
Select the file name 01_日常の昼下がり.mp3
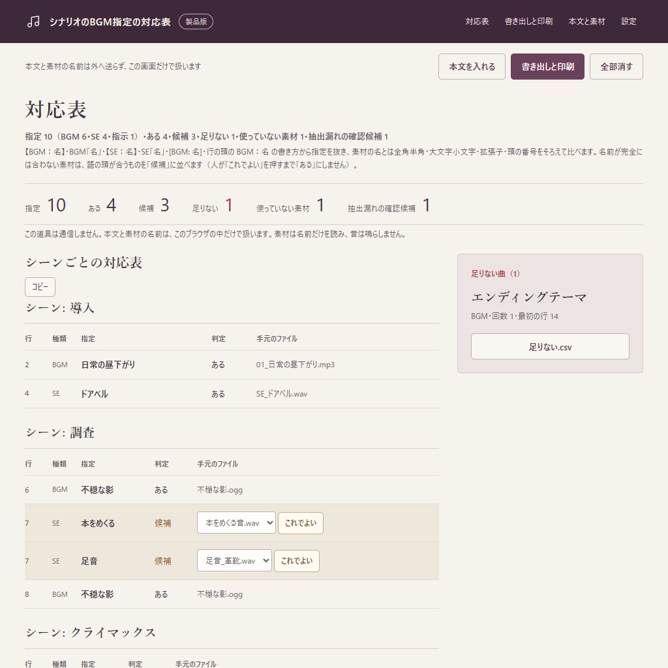(296, 365)
